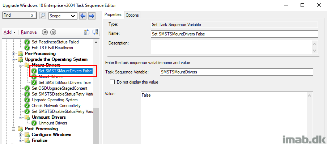Select Upgrade Operating System step
Image resolution: width=327 pixels, height=144 pixels.
(x=55, y=100)
